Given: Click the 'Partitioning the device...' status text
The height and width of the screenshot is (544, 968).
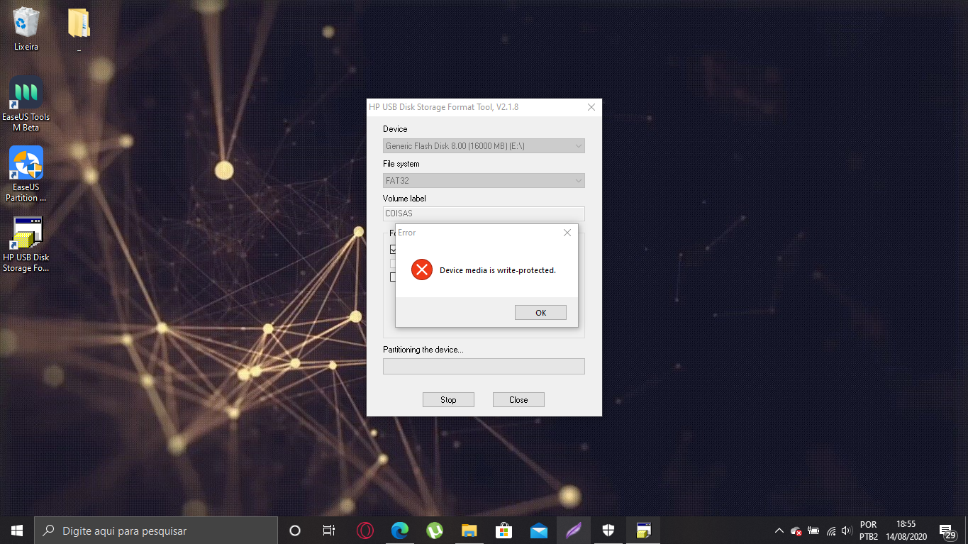Looking at the screenshot, I should (x=423, y=350).
